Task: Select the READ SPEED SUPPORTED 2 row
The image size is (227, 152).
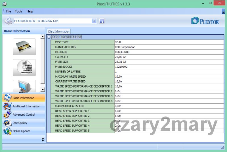Action: 137,116
